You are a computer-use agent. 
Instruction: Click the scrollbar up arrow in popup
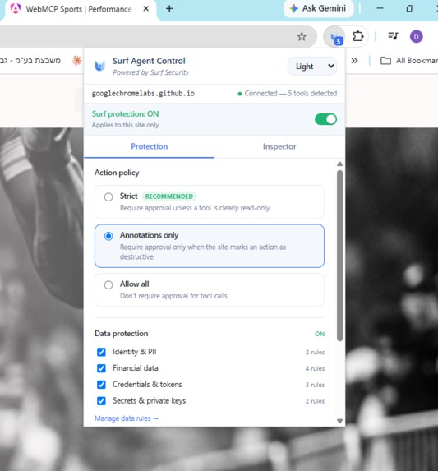(339, 164)
